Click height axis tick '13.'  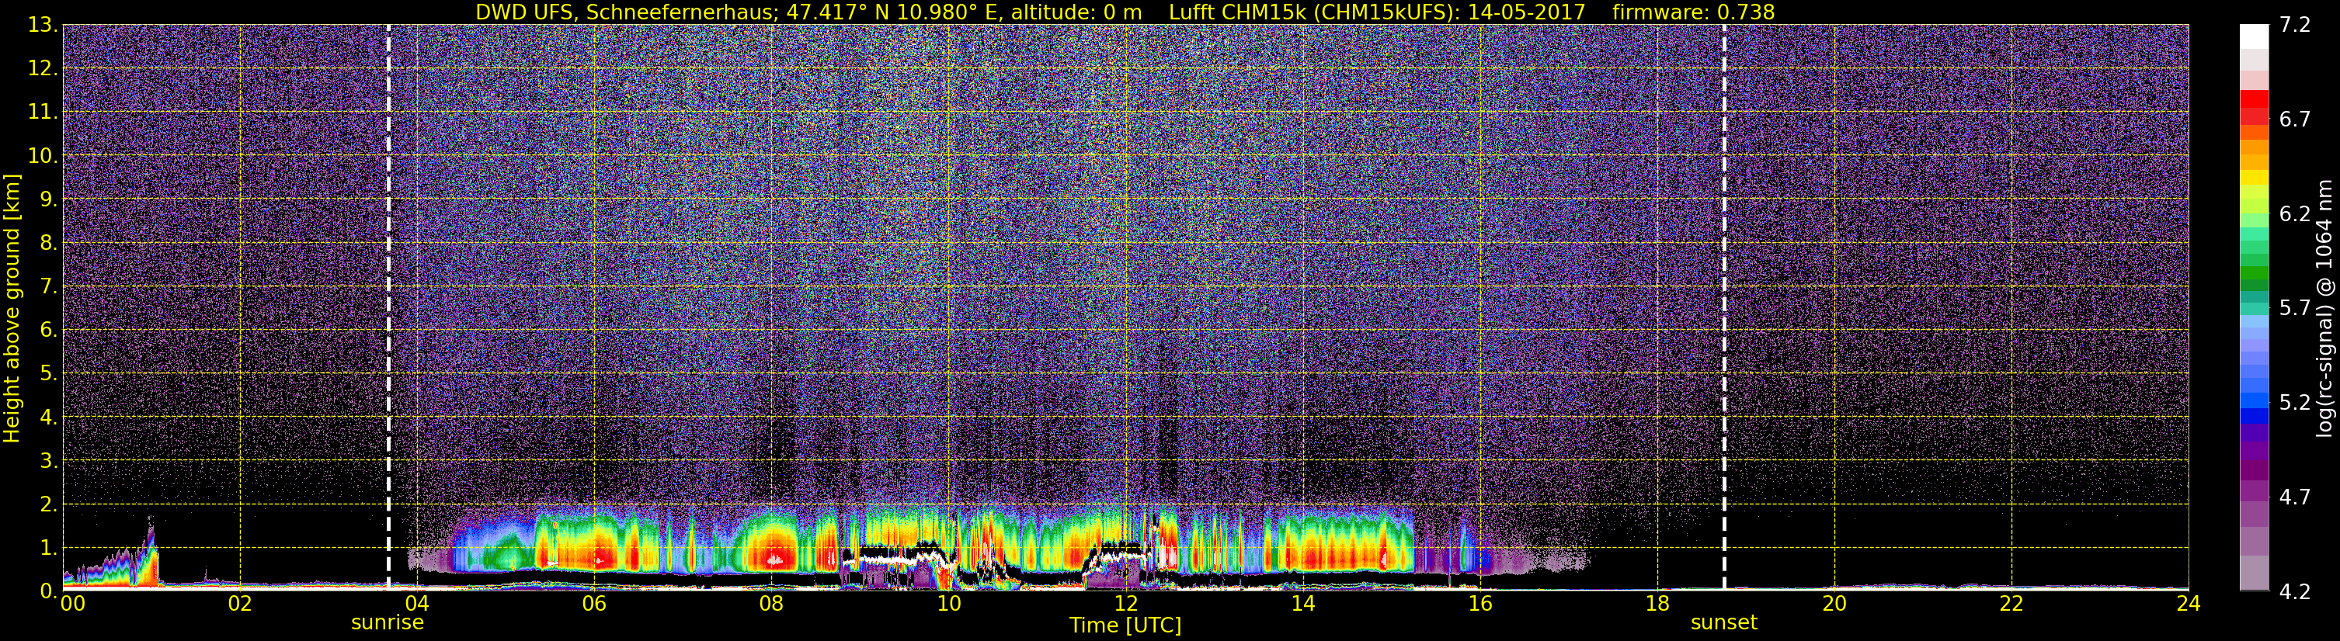point(43,26)
